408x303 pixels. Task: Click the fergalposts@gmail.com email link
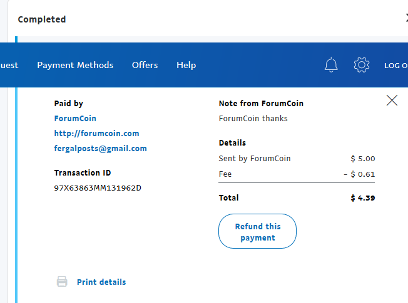pyautogui.click(x=101, y=149)
